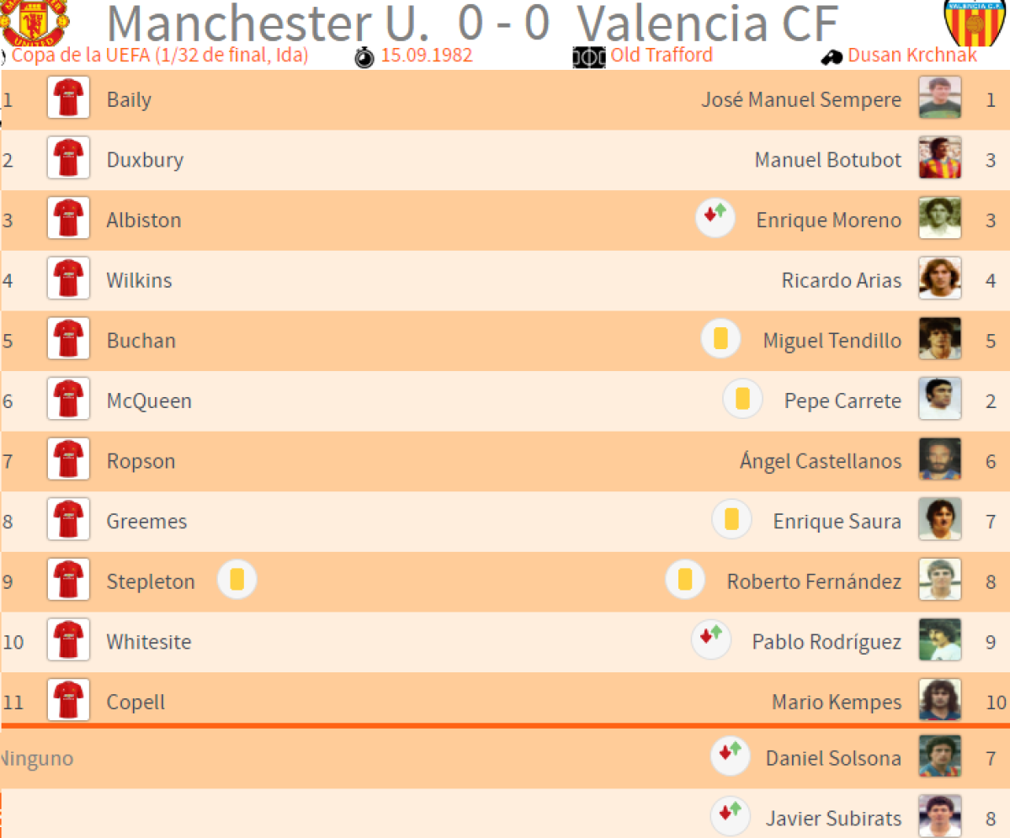Click Roberto Fernández's yellow card icon

point(685,581)
